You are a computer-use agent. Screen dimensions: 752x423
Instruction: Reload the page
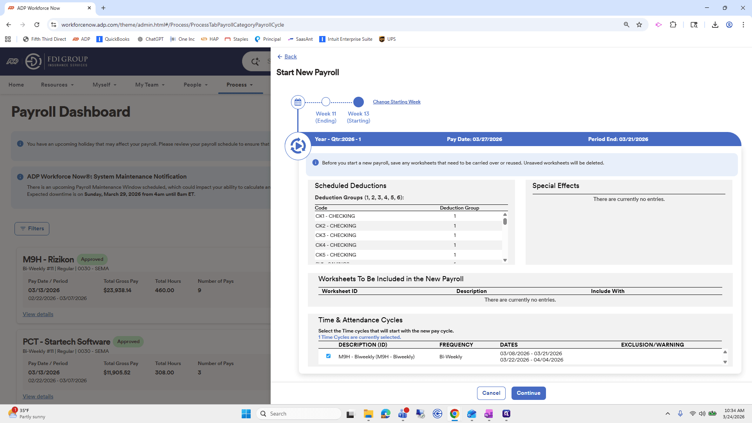[37, 25]
